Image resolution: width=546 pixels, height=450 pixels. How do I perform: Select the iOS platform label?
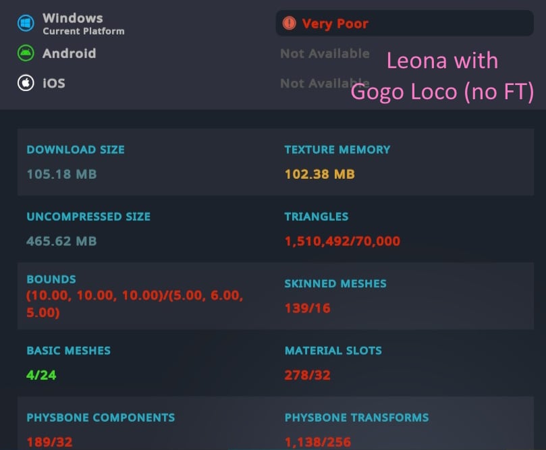pos(53,83)
